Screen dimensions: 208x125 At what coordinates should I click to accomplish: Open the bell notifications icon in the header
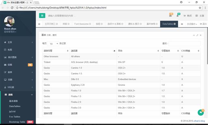[177, 16]
